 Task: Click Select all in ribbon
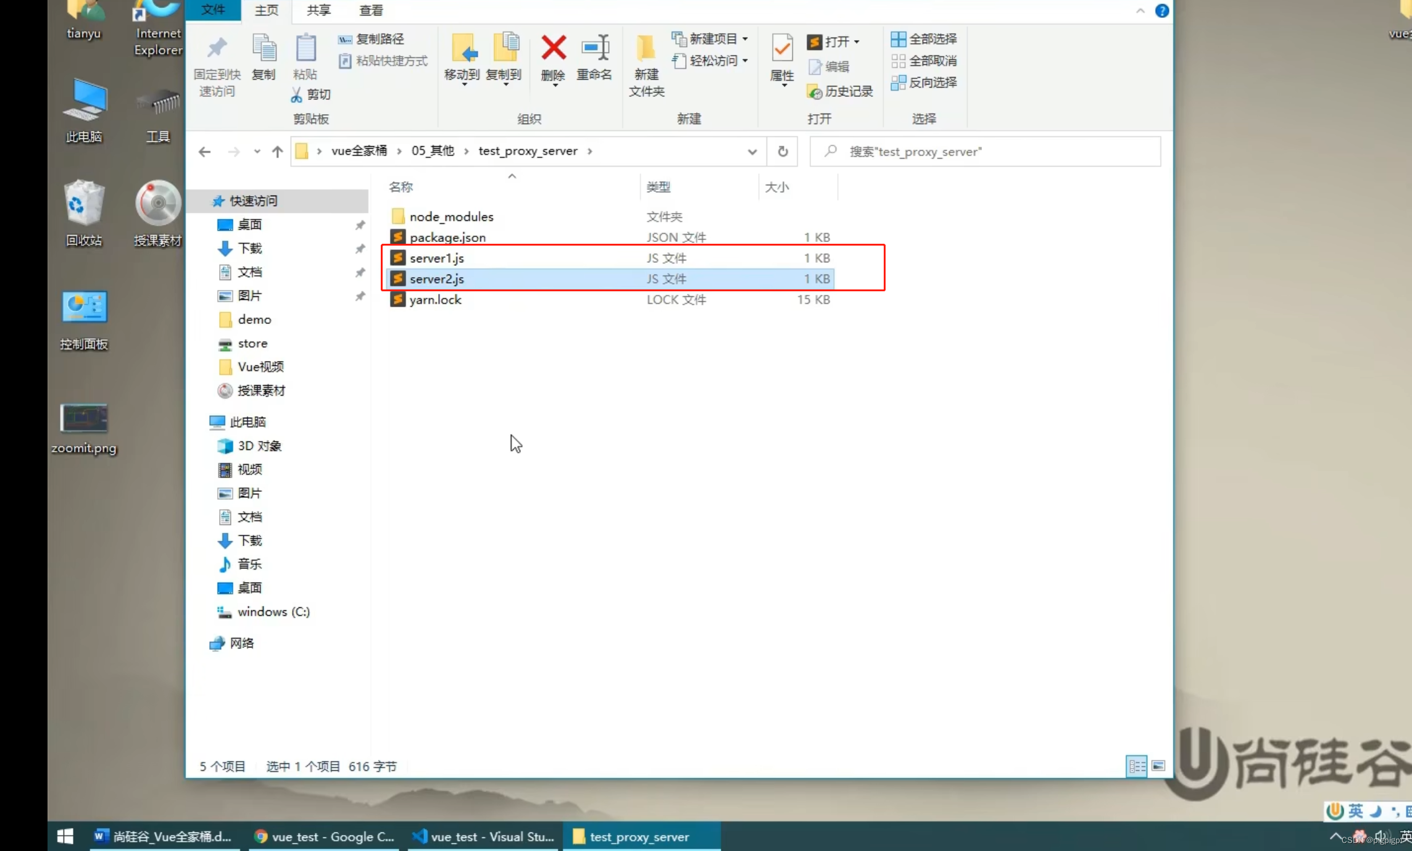coord(924,39)
